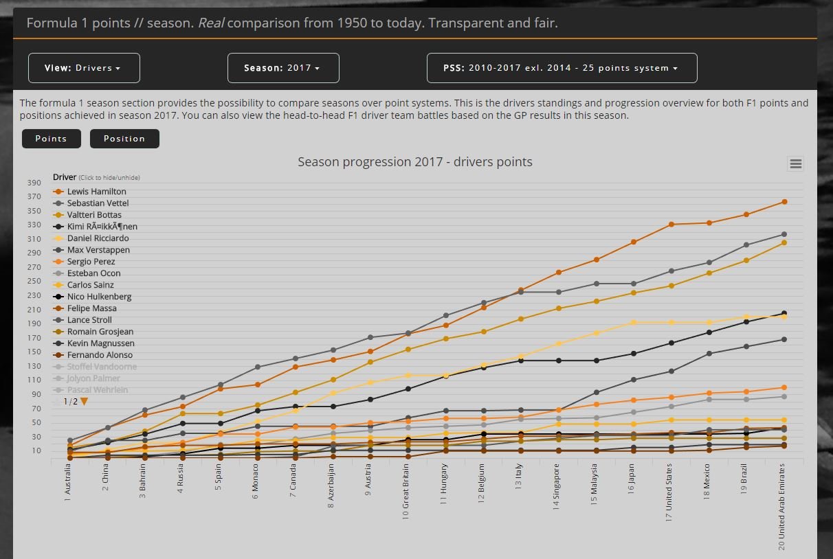Hide Max Verstappen series in legend
Image resolution: width=833 pixels, height=559 pixels.
click(92, 250)
